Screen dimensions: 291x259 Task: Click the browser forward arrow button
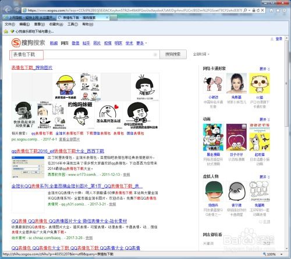pyautogui.click(x=17, y=10)
